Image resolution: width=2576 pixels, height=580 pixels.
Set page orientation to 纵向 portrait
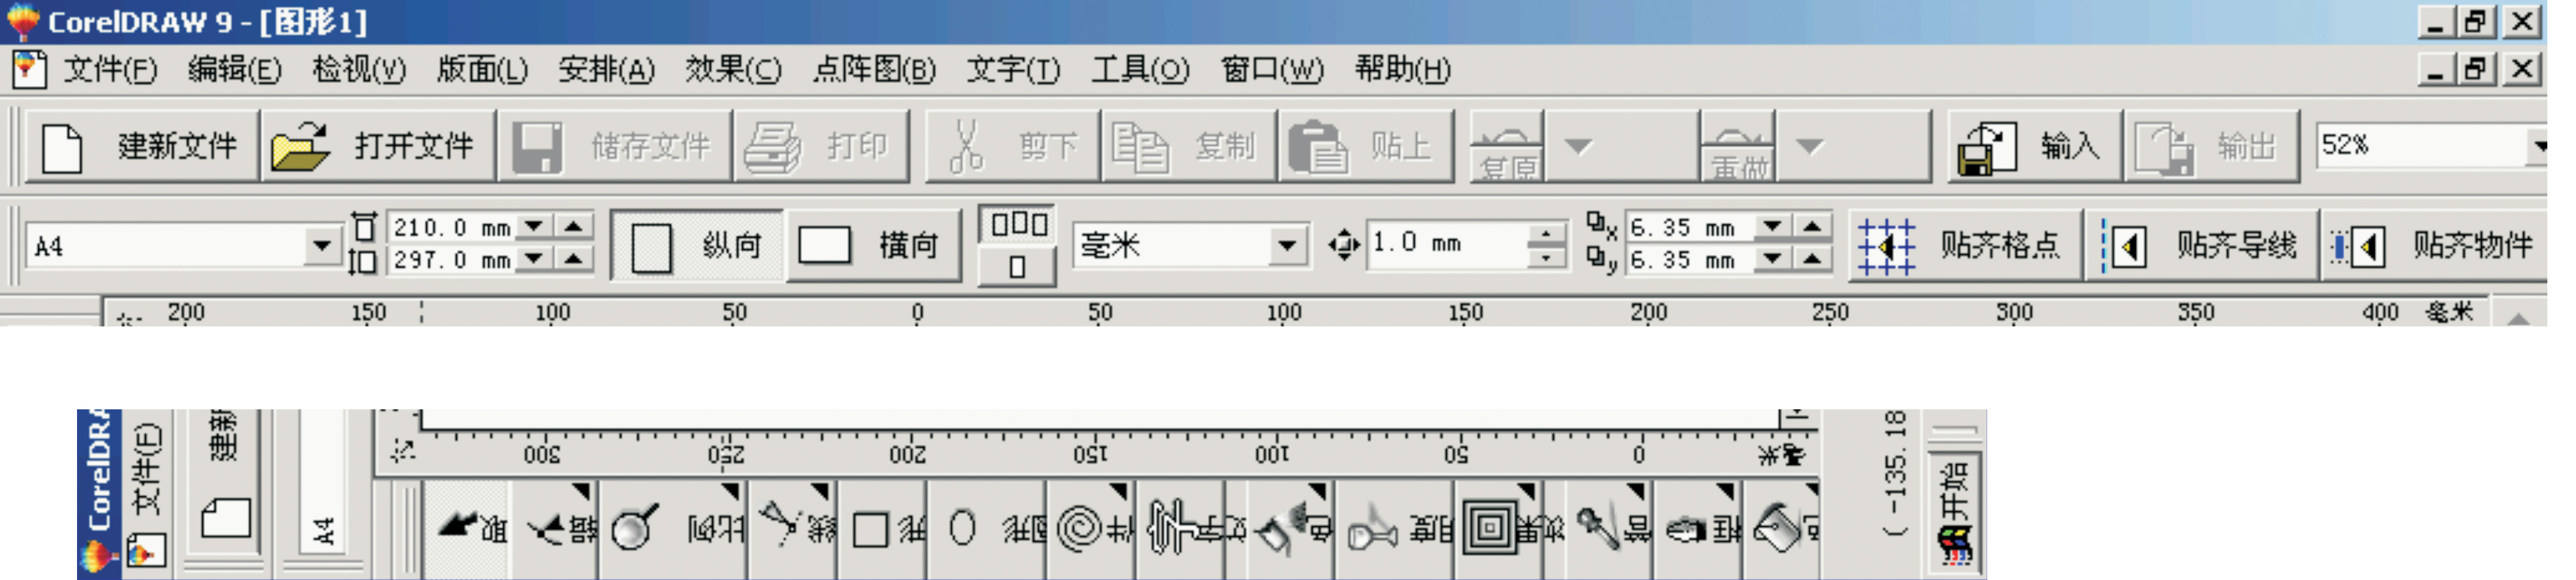698,245
